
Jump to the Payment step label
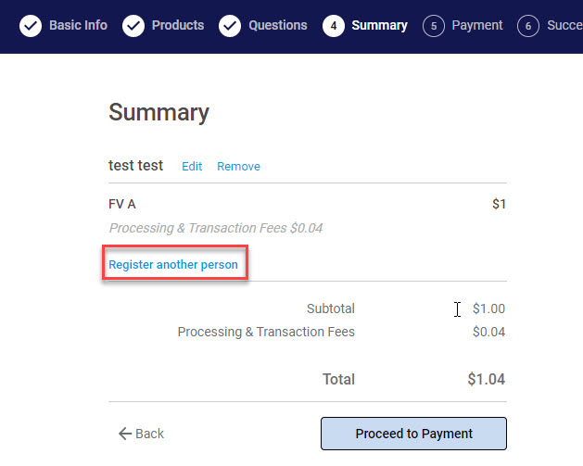(x=477, y=26)
